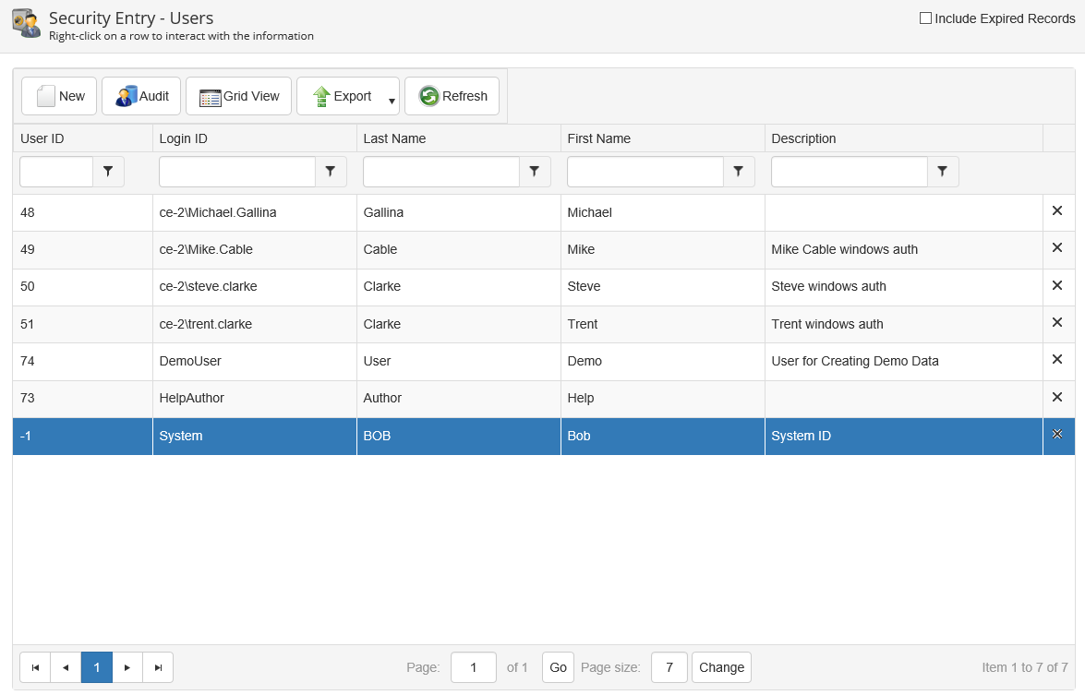
Task: Click the green Export arrow icon
Action: (x=321, y=96)
